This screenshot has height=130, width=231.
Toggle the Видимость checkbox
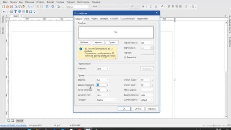pos(125,57)
